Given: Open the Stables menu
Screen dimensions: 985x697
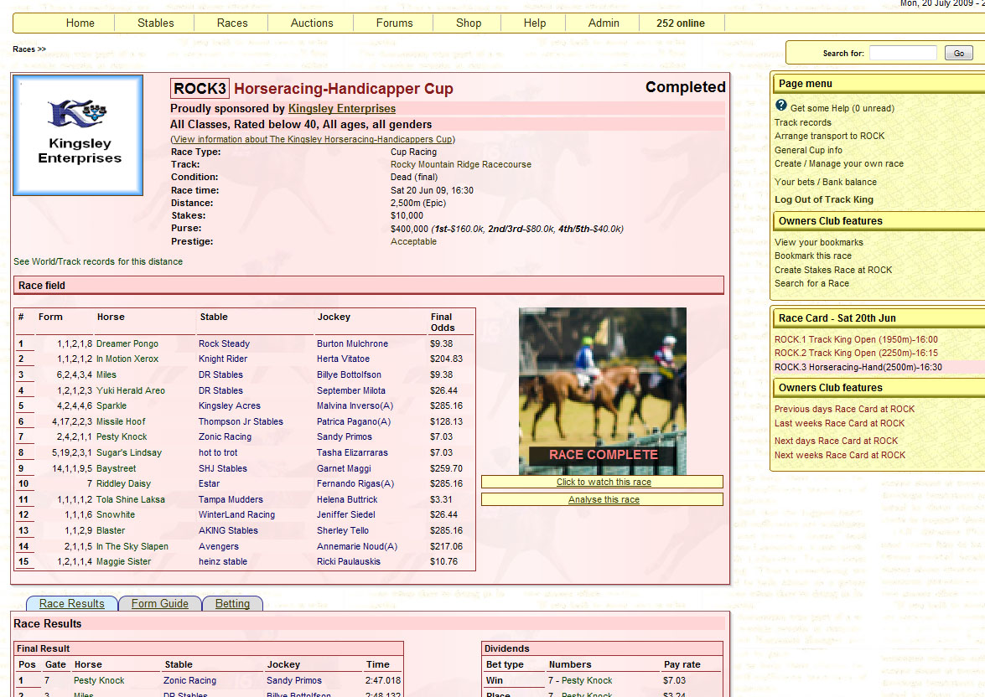Looking at the screenshot, I should [x=155, y=23].
